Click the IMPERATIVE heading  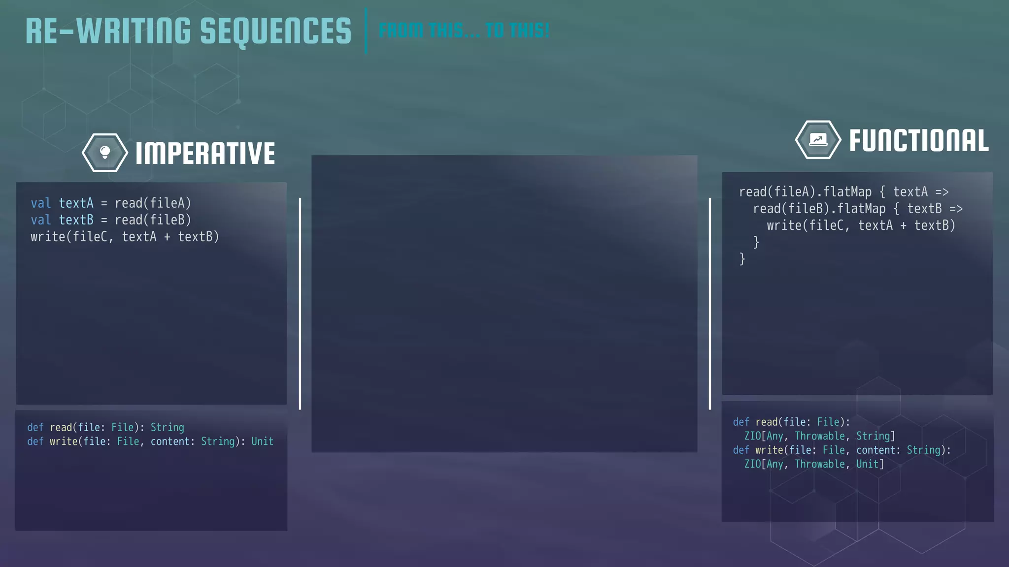tap(205, 153)
